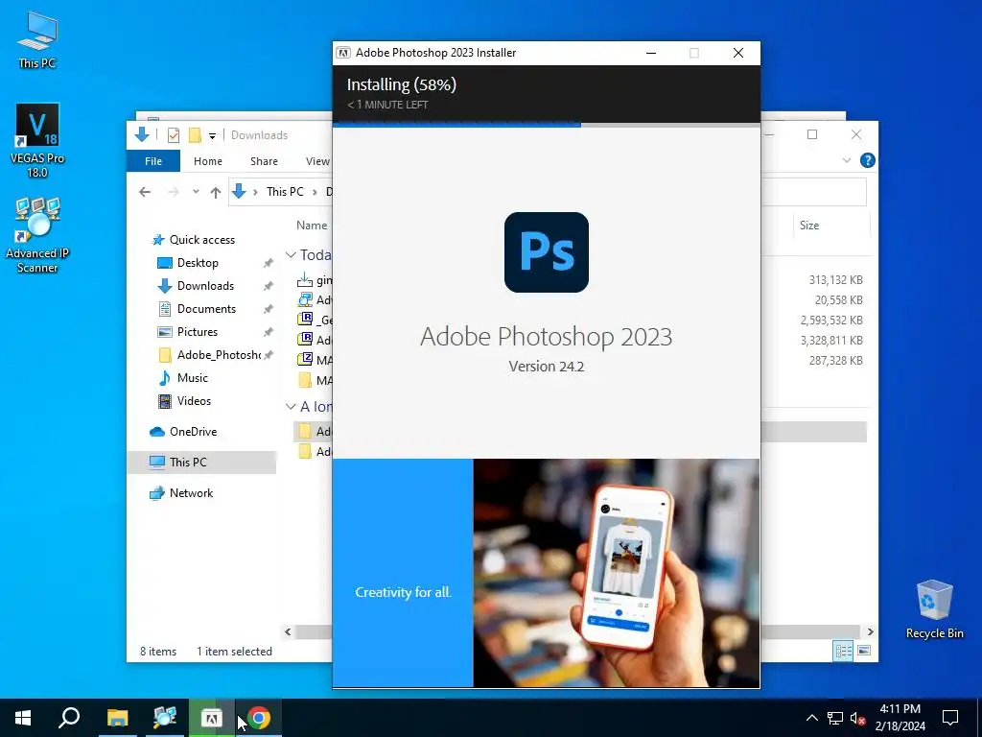Image resolution: width=982 pixels, height=737 pixels.
Task: Click the horizontal scrollbar right arrow
Action: [870, 631]
